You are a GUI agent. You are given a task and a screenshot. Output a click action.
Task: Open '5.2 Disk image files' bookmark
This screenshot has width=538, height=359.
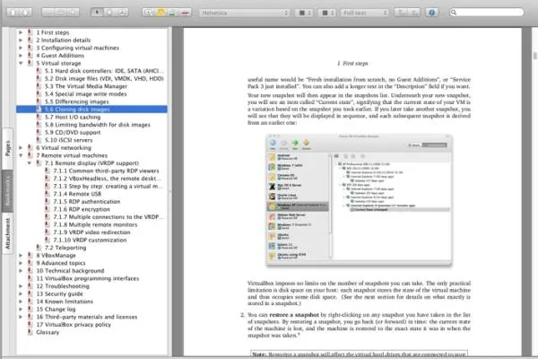pyautogui.click(x=104, y=79)
